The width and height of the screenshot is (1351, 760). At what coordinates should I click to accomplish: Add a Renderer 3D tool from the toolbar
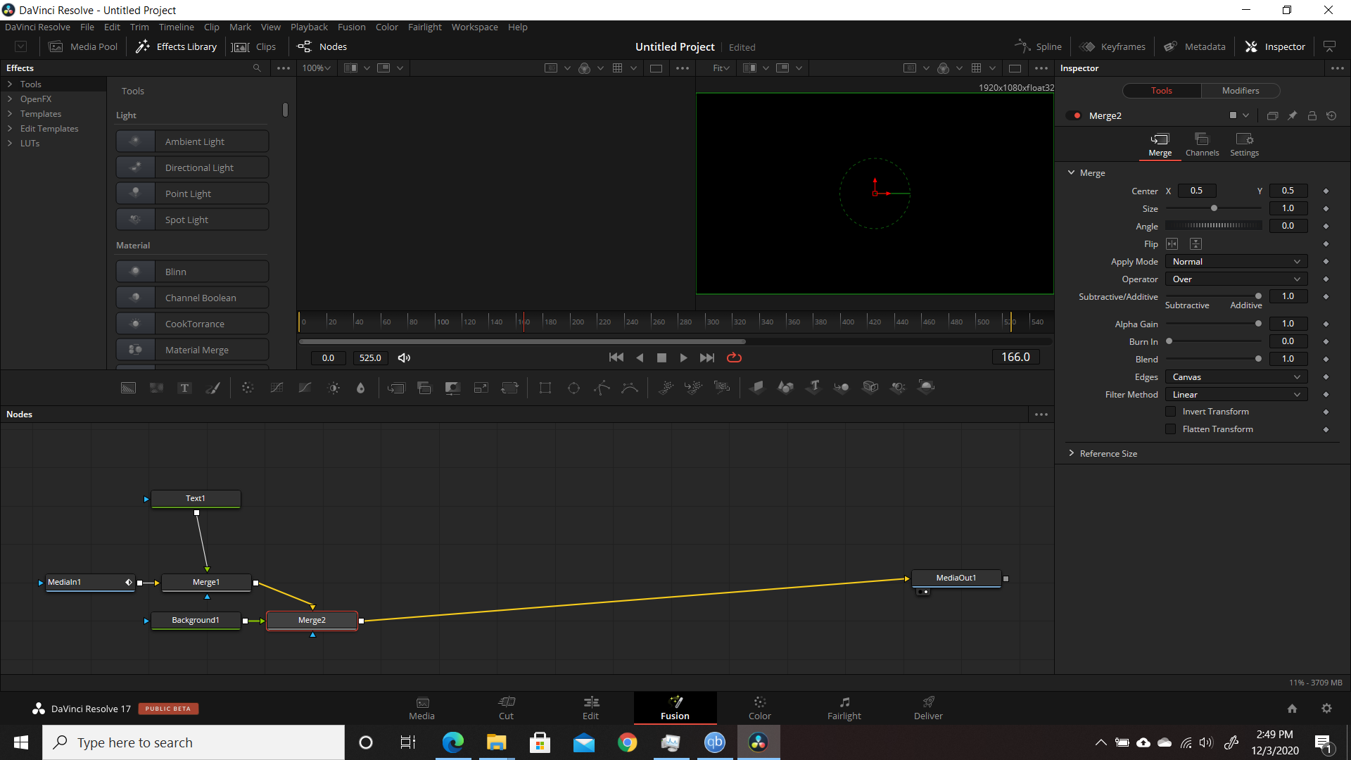point(927,387)
